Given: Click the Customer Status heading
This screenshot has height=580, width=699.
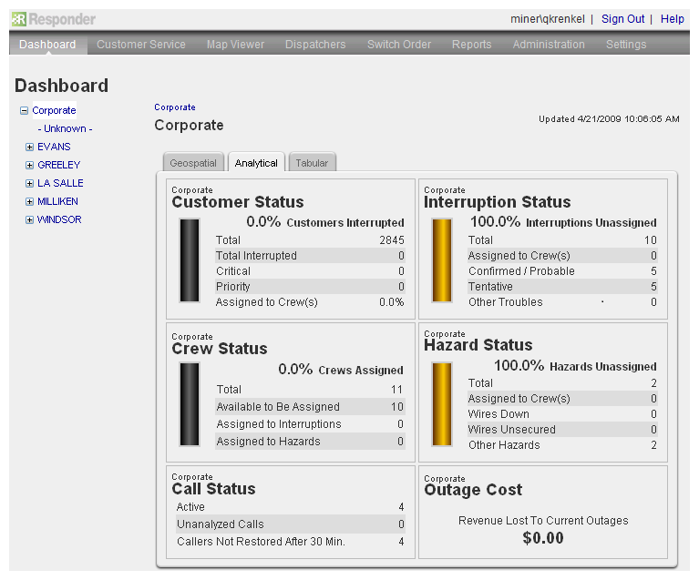Looking at the screenshot, I should [x=238, y=202].
